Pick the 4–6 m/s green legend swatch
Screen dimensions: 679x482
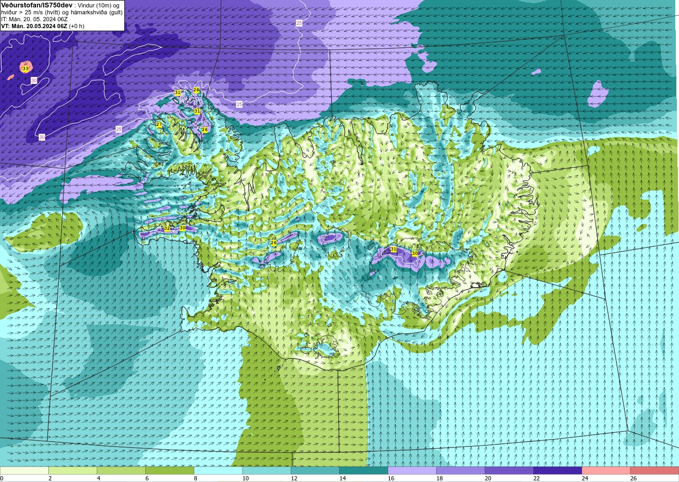[x=121, y=471]
